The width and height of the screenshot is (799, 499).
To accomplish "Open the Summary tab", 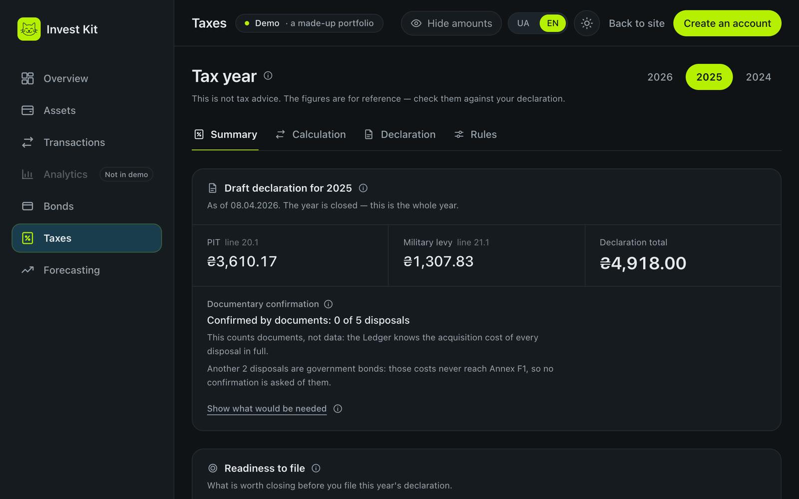I will click(225, 134).
